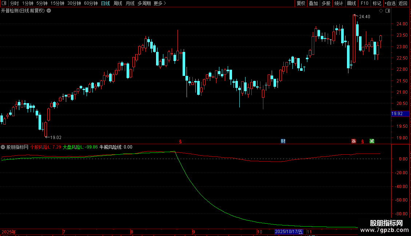Select the 60分钟 period tab
Screen dimensions: 411x236
click(x=91, y=3)
